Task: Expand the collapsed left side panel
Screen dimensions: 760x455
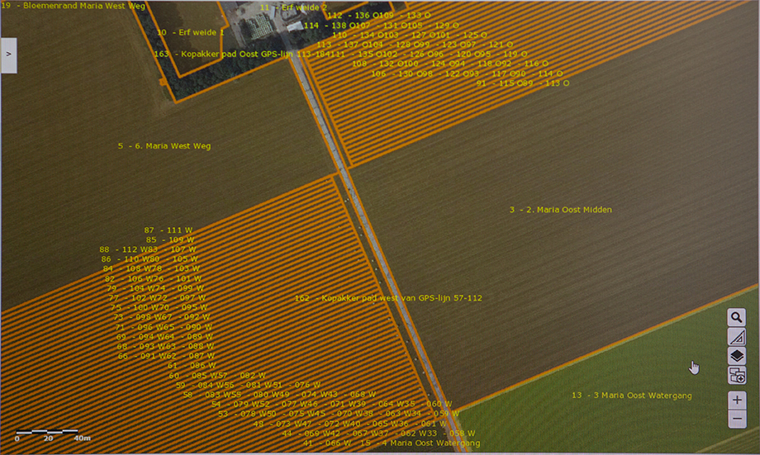Action: (8, 54)
